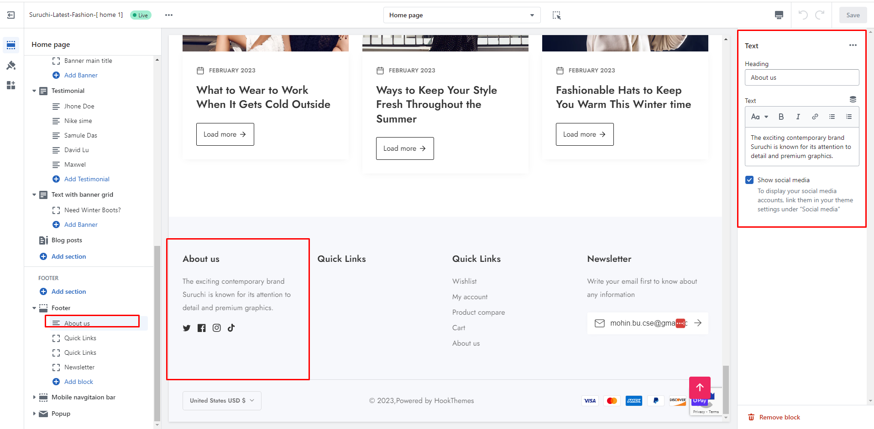Select the Blog posts section
The width and height of the screenshot is (874, 429).
click(67, 240)
